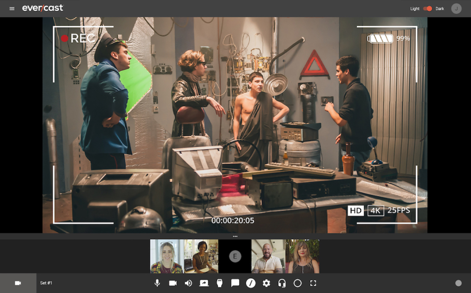The height and width of the screenshot is (293, 471).
Task: Click the bottom-left camera room icon
Action: pyautogui.click(x=18, y=283)
